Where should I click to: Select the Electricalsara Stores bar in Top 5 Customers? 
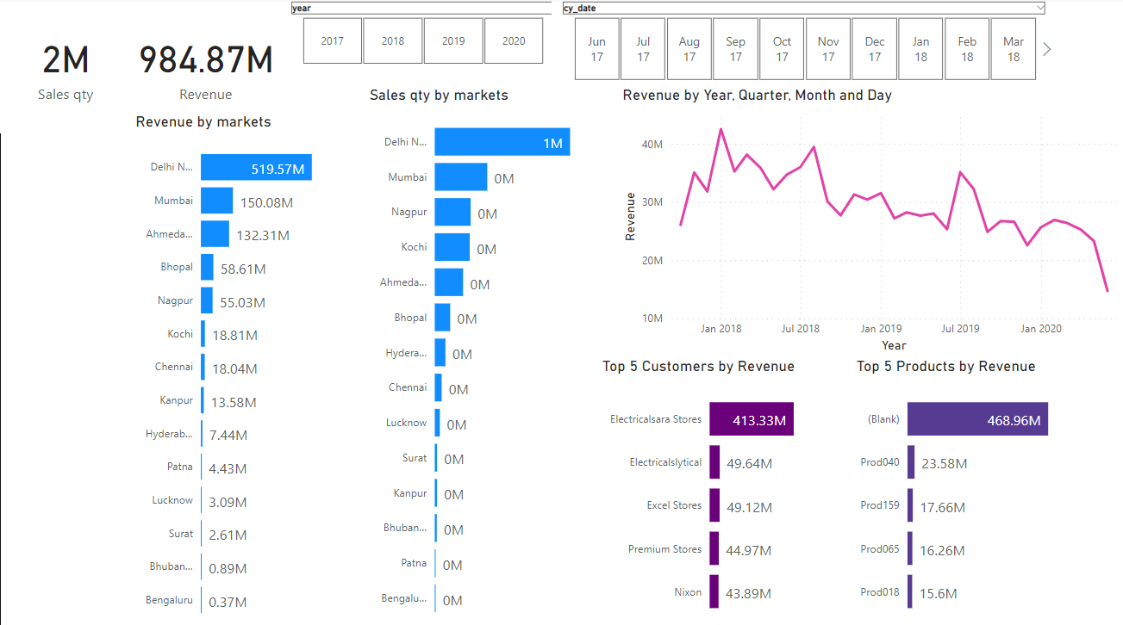click(x=751, y=419)
